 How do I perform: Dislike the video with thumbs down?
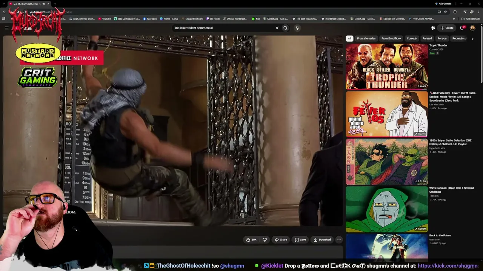click(265, 240)
